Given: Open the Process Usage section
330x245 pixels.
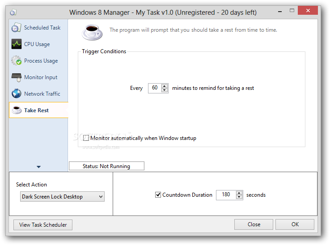Looking at the screenshot, I should (x=38, y=61).
